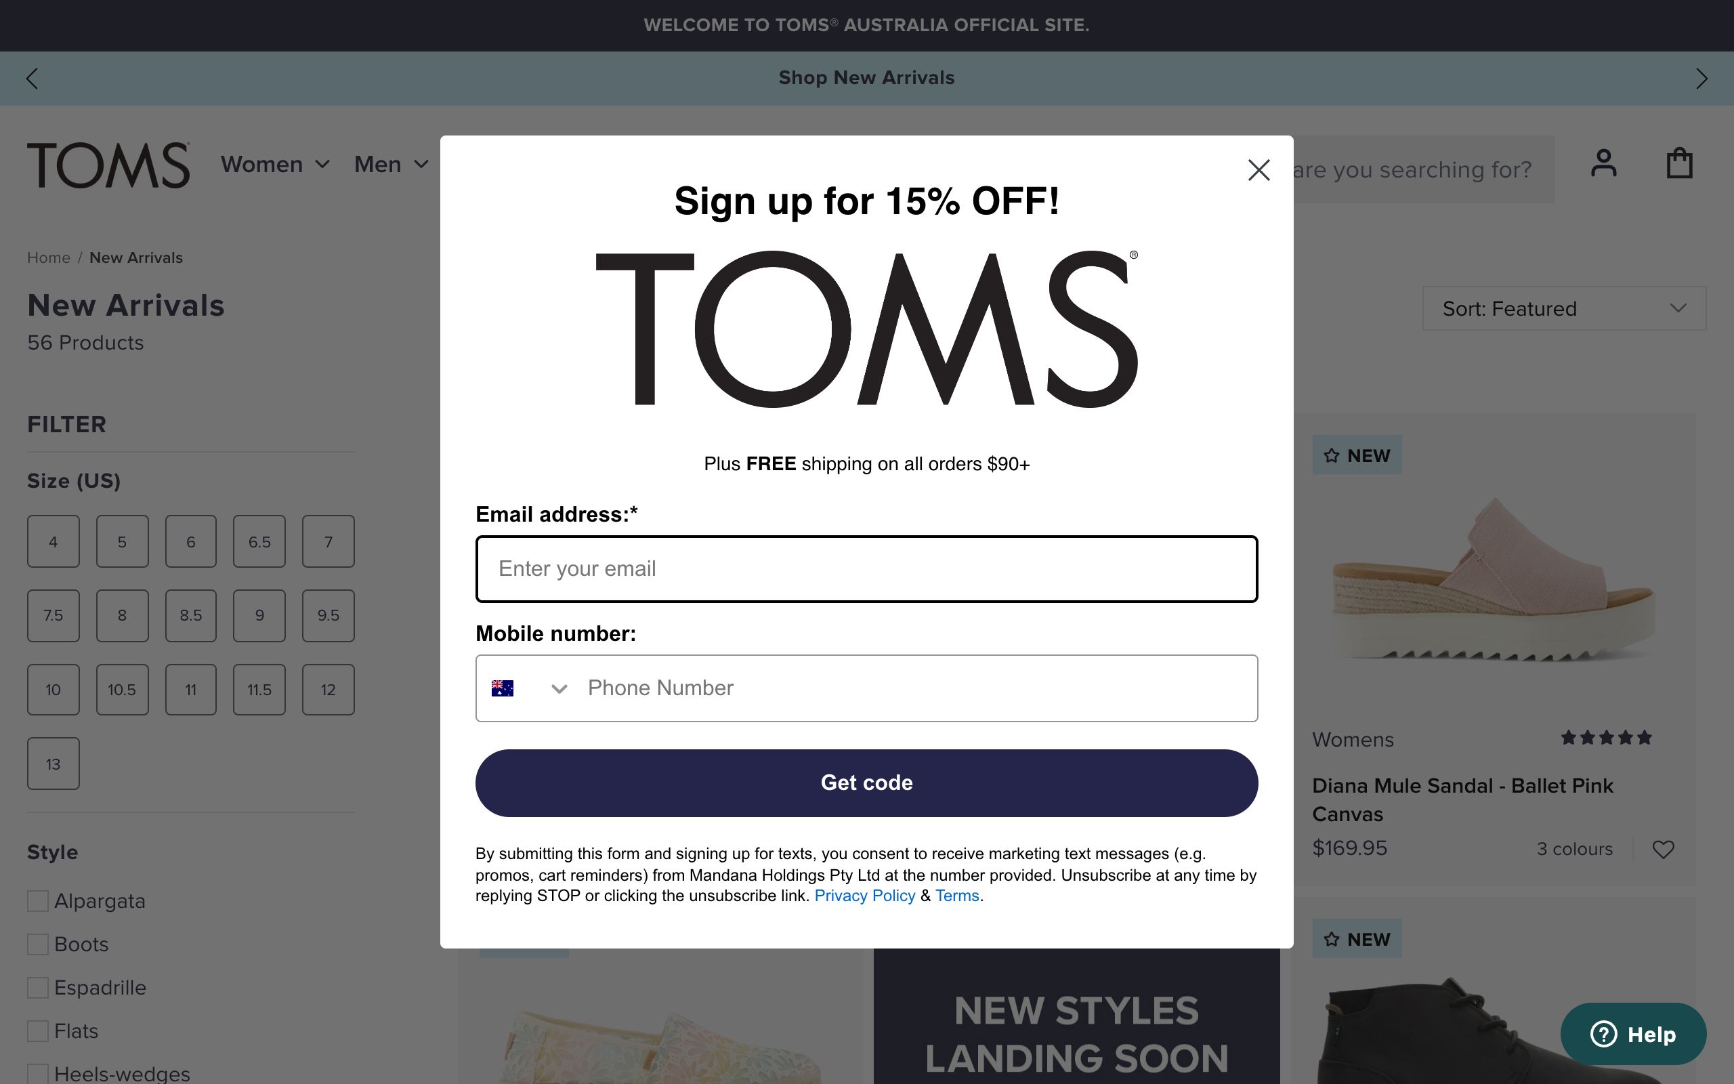Open the account profile icon
The image size is (1734, 1084).
(x=1603, y=163)
